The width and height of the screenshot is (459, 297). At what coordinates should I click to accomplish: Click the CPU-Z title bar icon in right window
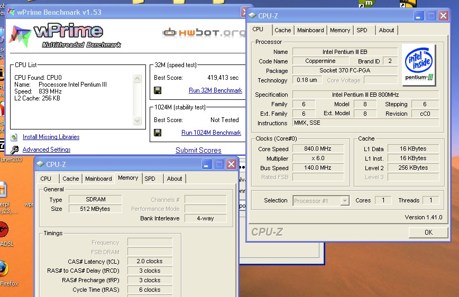pyautogui.click(x=252, y=15)
